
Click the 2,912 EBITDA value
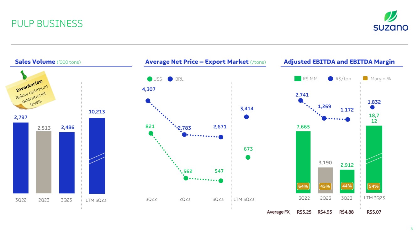pos(347,165)
